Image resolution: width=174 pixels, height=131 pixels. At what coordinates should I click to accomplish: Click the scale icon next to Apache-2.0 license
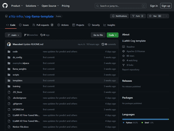pos(124,51)
